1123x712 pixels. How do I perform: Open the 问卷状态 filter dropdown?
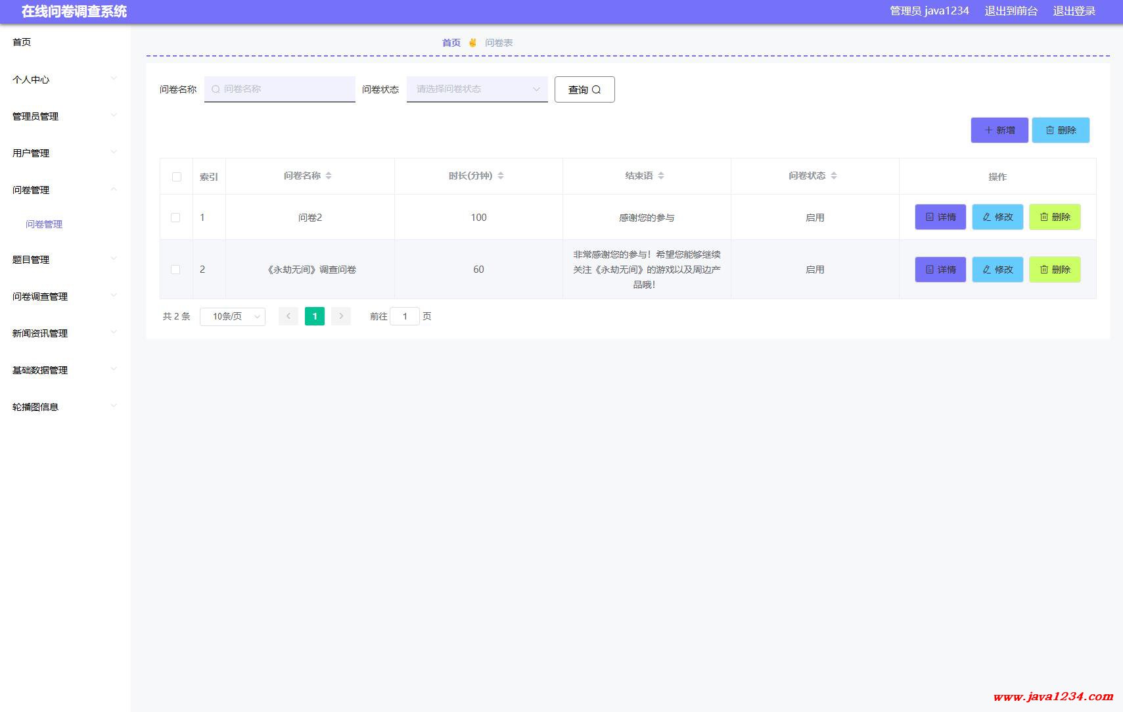tap(477, 89)
